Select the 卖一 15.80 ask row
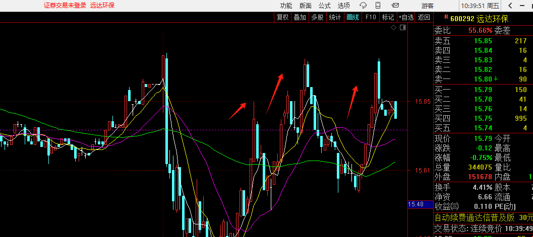533x237 pixels. tap(484, 79)
